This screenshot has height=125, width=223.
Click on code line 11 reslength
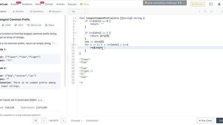tap(98, 48)
